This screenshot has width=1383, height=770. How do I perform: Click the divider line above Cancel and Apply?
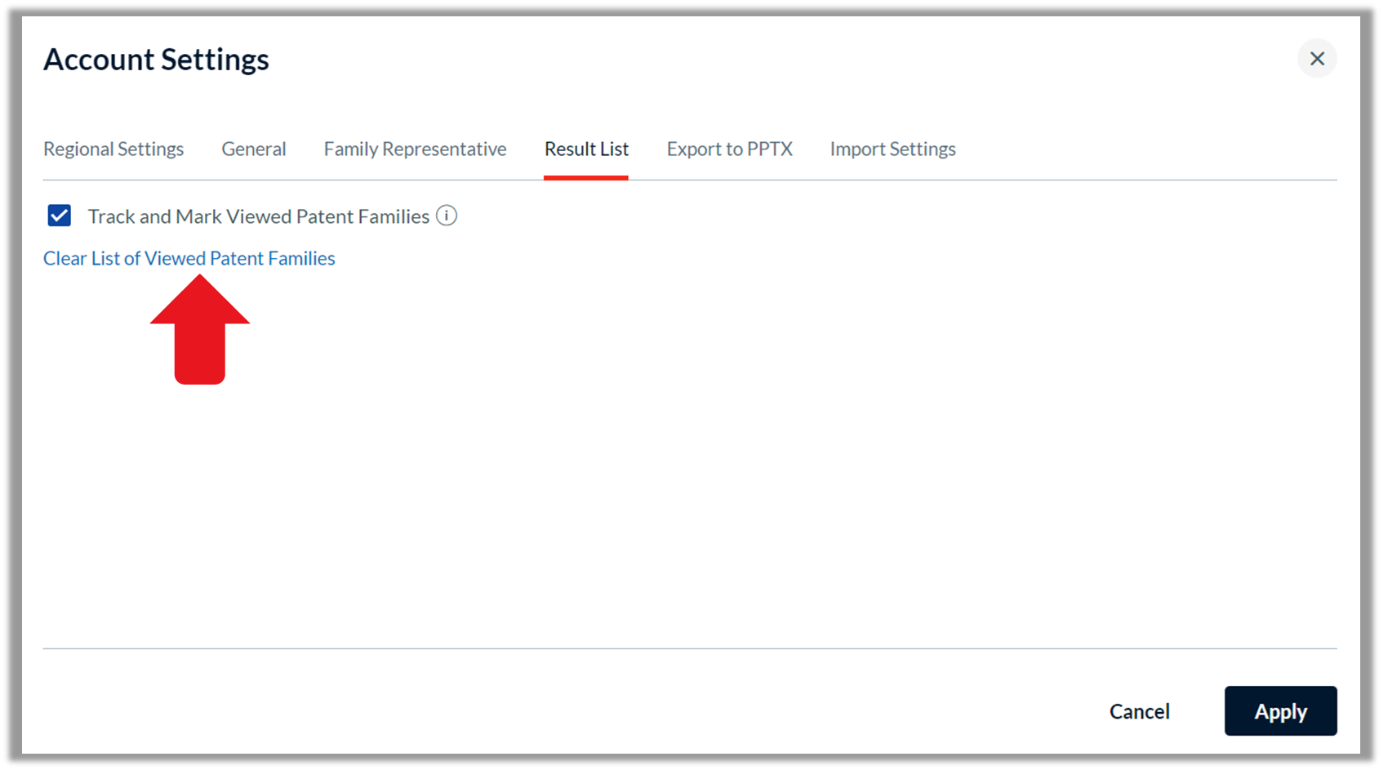690,648
